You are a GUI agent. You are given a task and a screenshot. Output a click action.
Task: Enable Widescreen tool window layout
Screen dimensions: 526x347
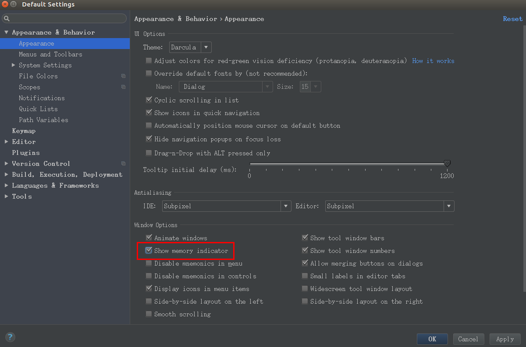pyautogui.click(x=305, y=289)
